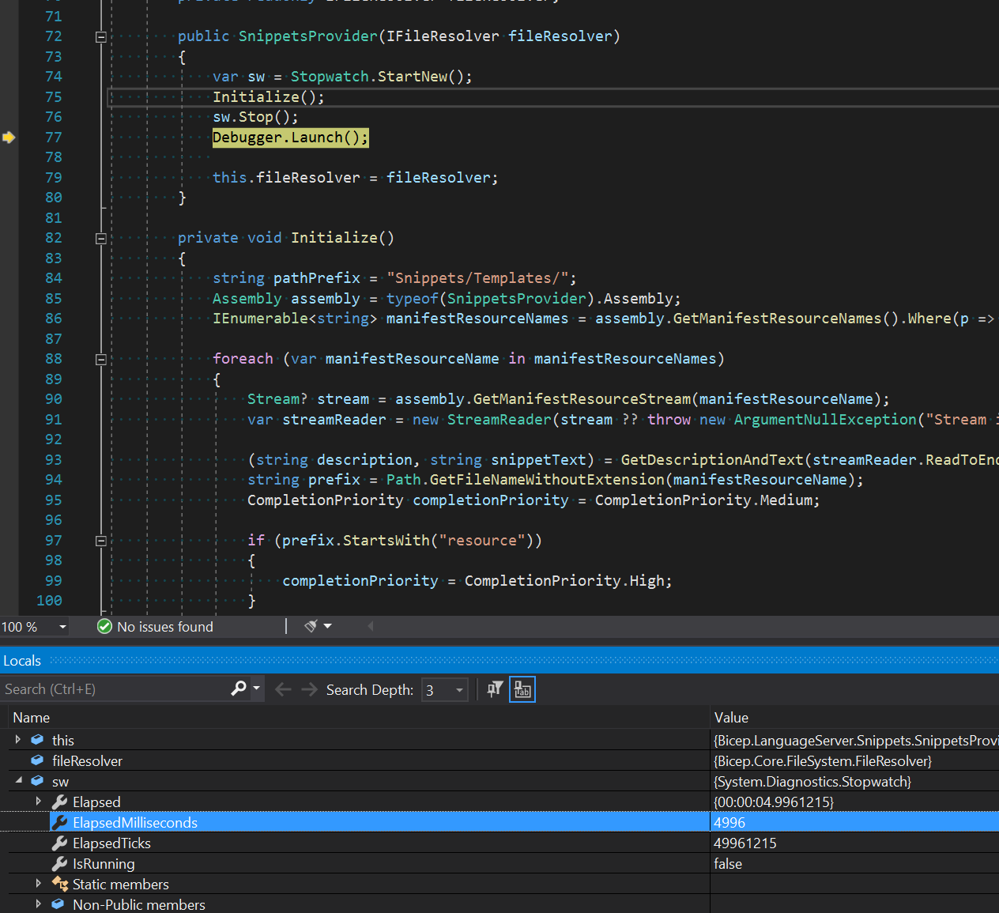Click the previous search result arrow
999x913 pixels.
coord(283,689)
